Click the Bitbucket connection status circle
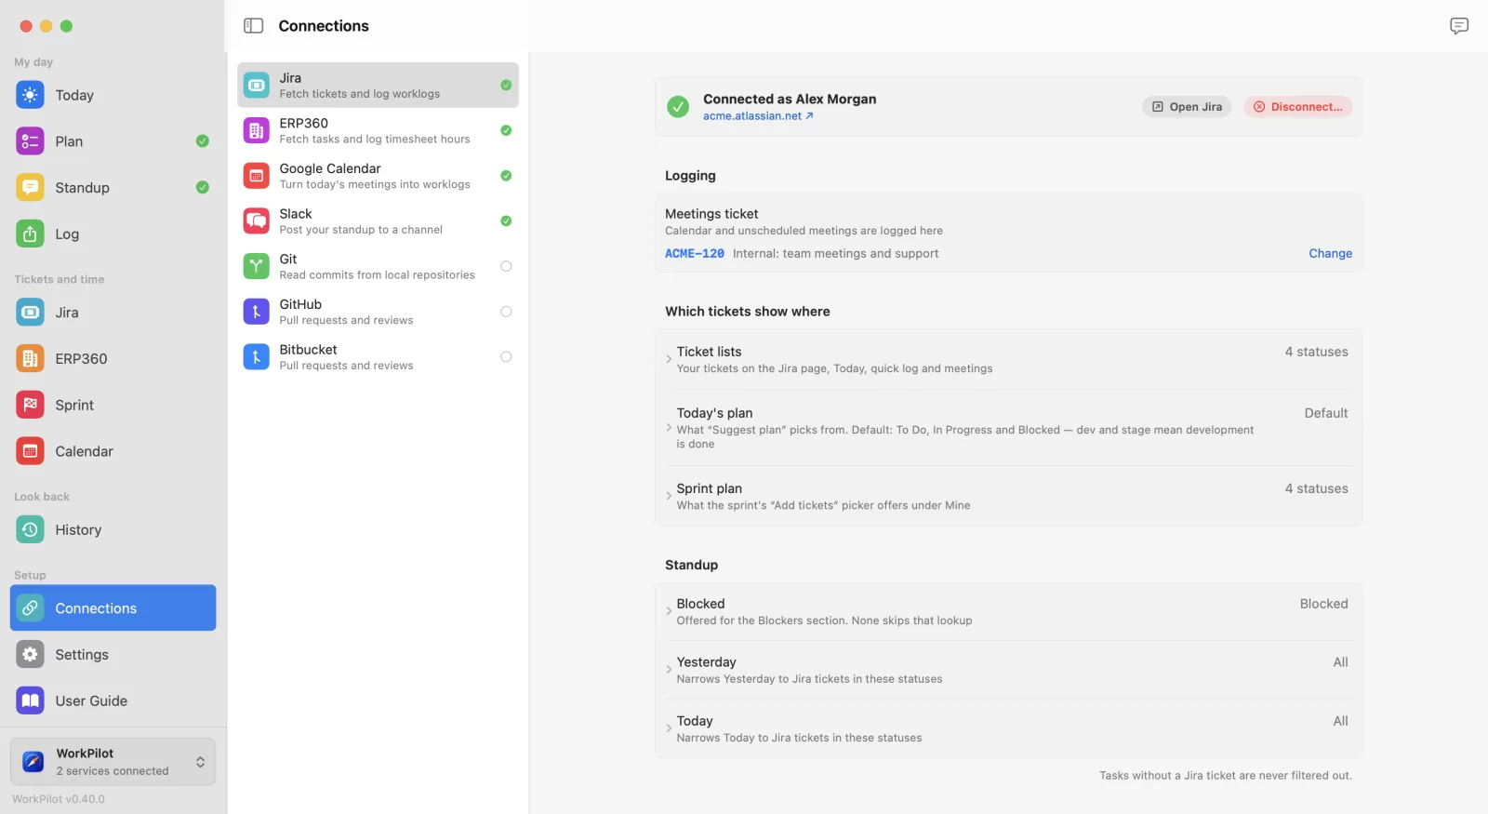Screen dimensions: 1488x814 click(506, 357)
